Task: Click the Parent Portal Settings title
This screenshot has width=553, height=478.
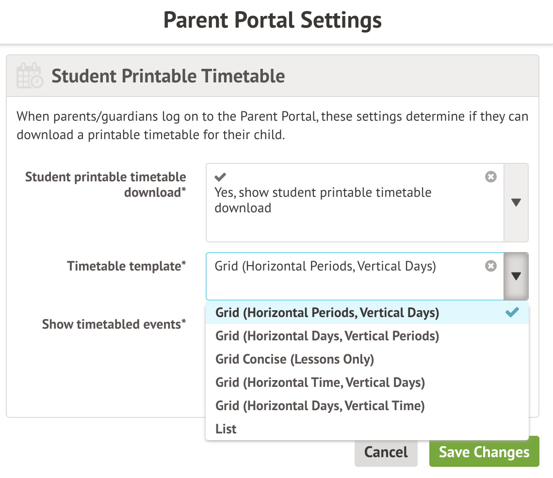Action: coord(272,20)
